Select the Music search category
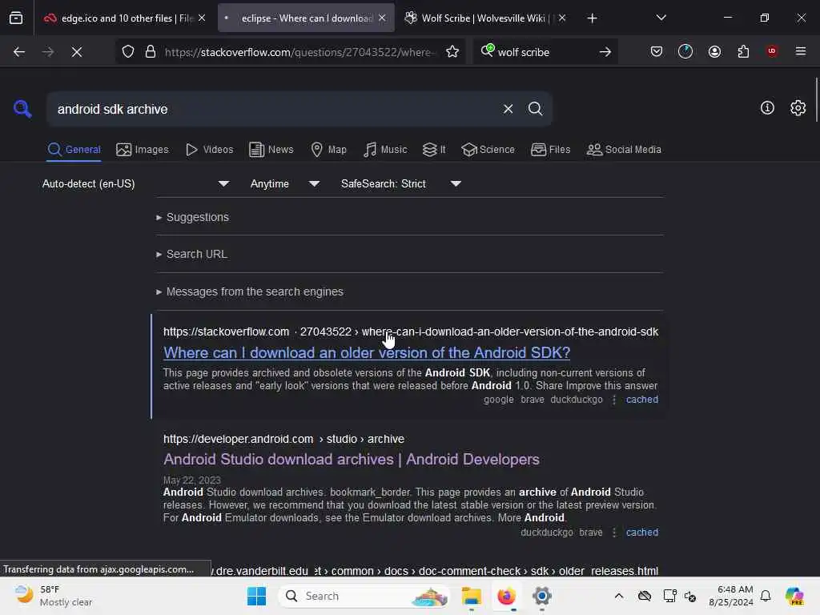The image size is (820, 615). (x=385, y=150)
